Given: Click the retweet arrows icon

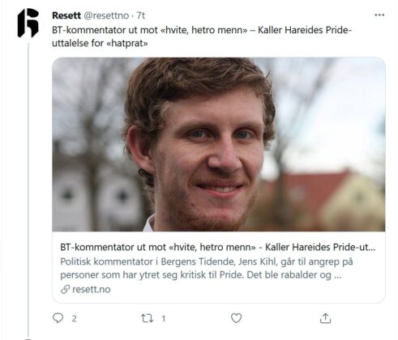Looking at the screenshot, I should [x=148, y=318].
